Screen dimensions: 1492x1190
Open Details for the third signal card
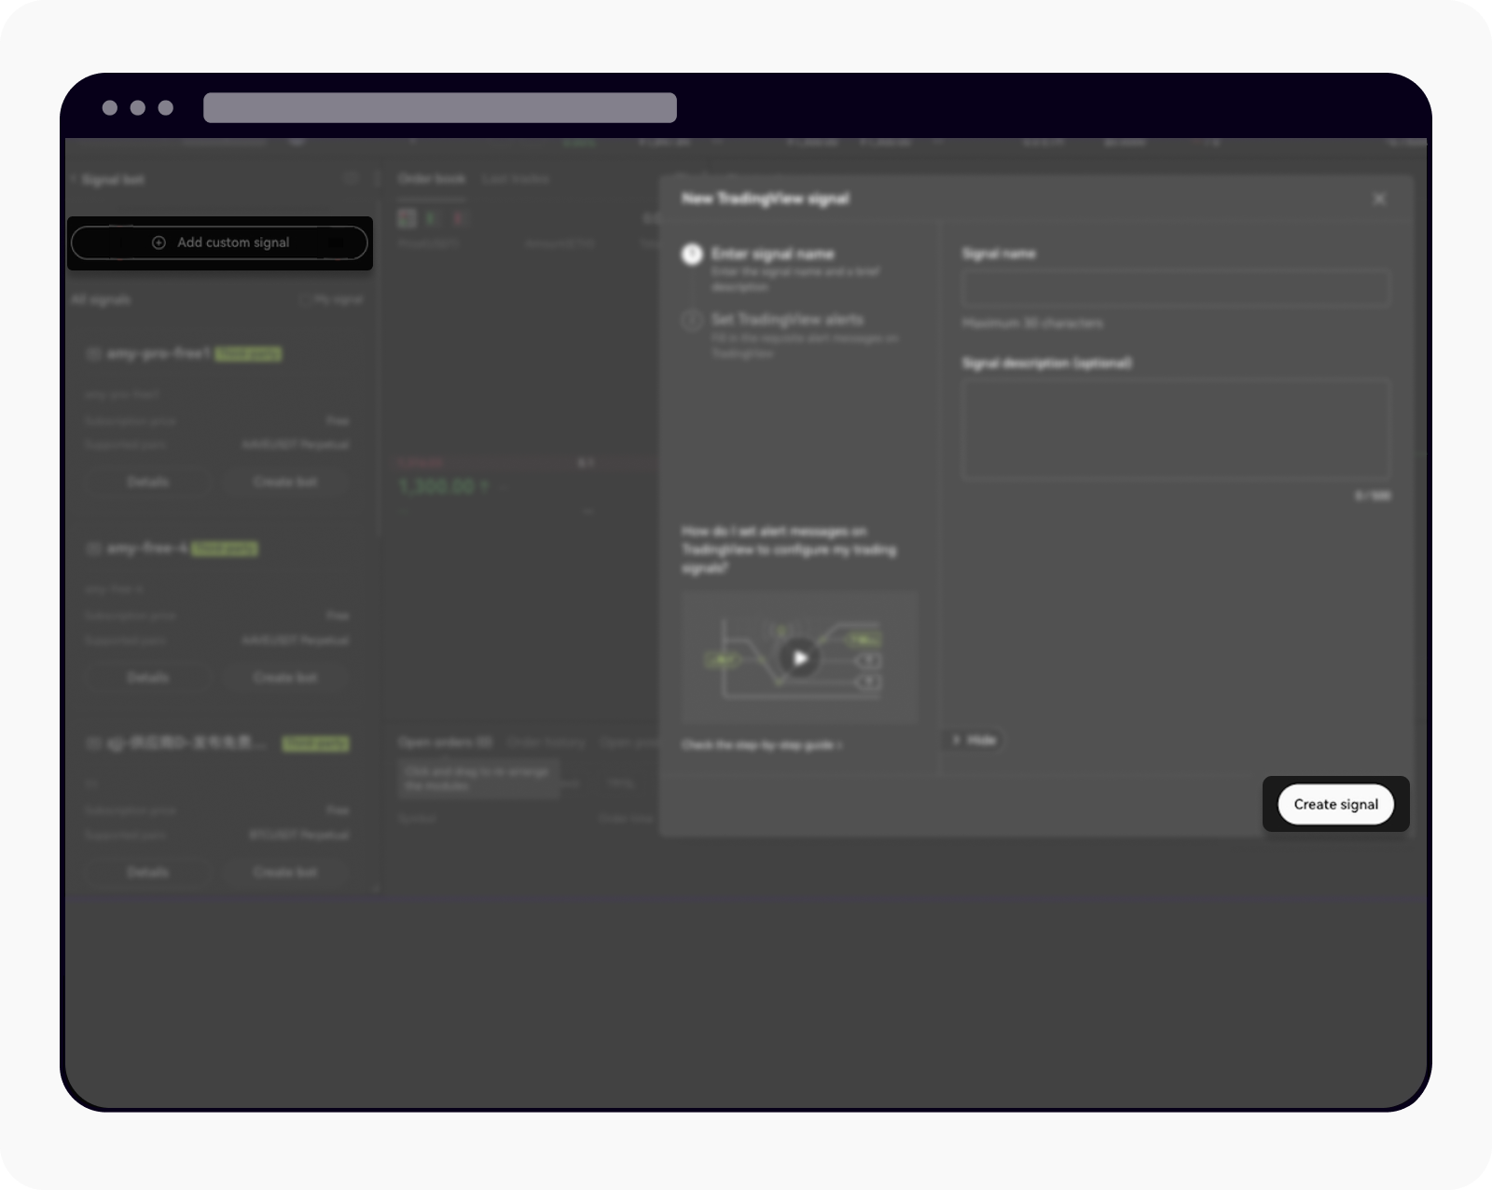(147, 872)
